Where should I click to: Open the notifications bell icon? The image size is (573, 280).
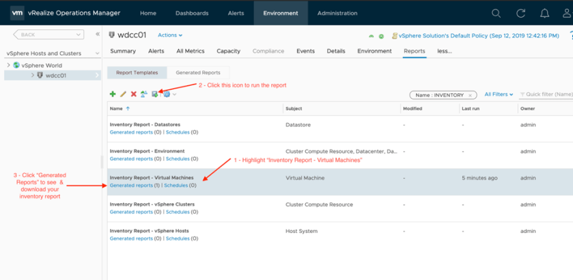(x=544, y=13)
